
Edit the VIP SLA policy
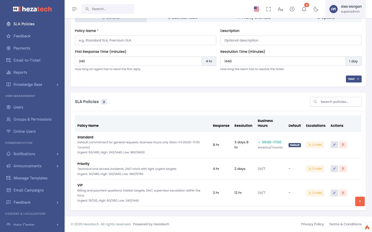(x=334, y=193)
